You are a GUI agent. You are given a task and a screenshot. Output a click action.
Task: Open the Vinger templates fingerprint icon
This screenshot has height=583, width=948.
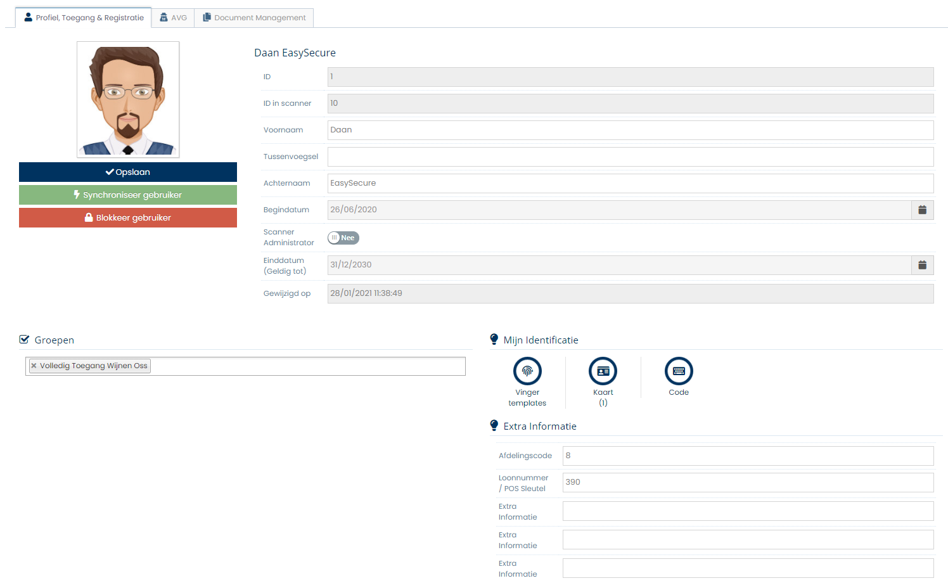pos(527,371)
